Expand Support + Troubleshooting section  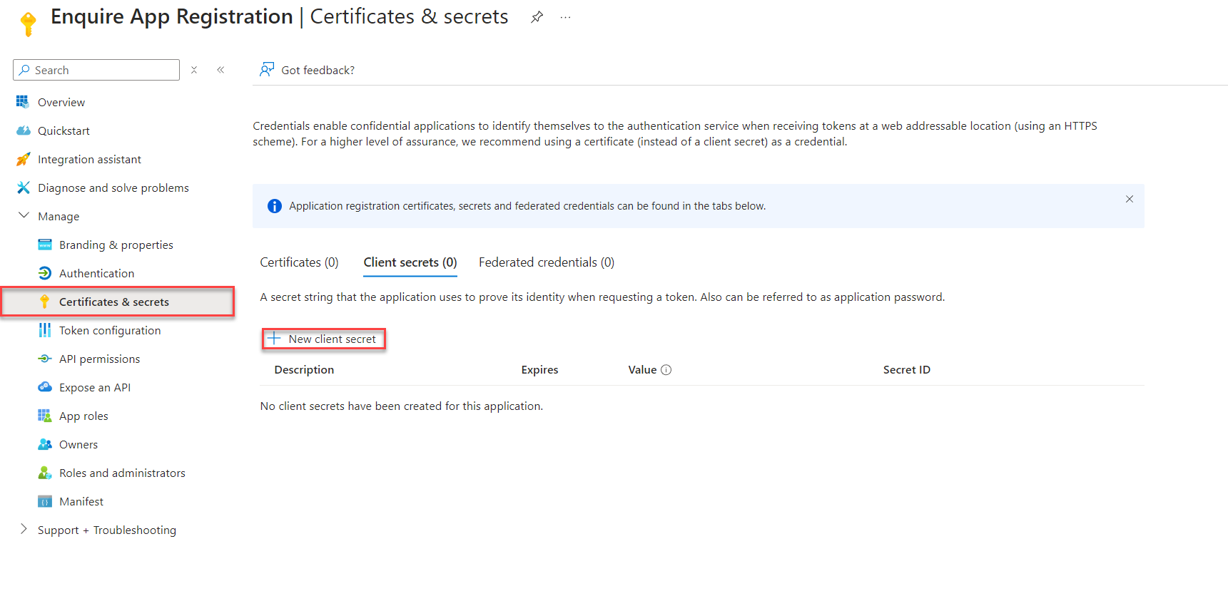click(x=24, y=529)
